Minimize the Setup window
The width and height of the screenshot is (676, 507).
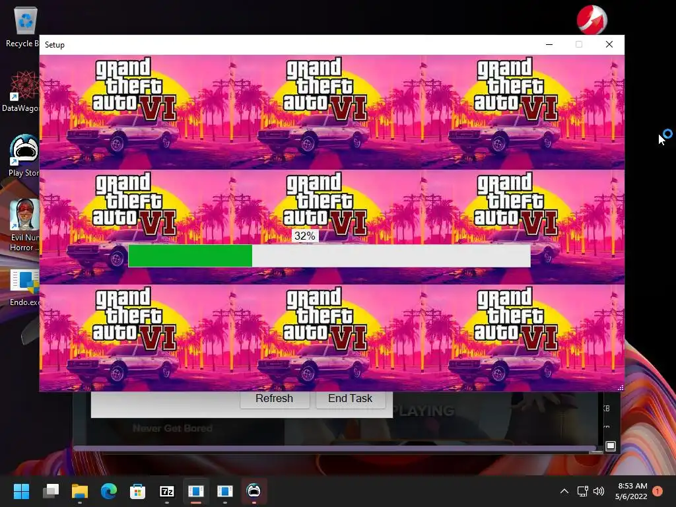point(549,44)
